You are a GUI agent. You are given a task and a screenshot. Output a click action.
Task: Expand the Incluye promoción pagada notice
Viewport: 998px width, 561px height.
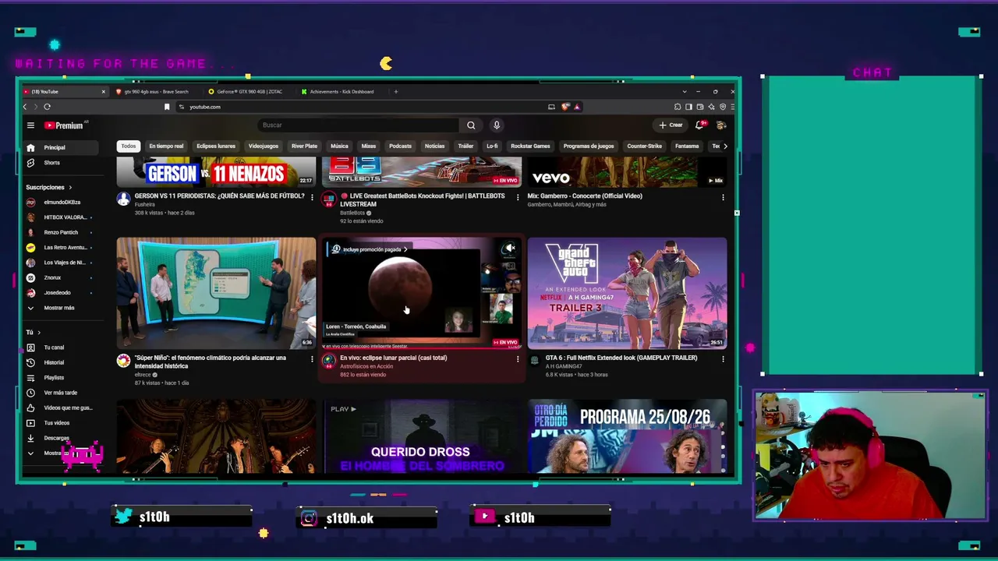(369, 249)
